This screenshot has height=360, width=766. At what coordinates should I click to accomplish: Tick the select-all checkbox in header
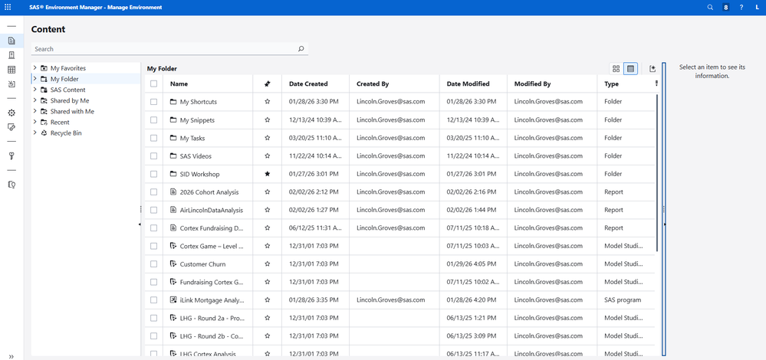154,84
